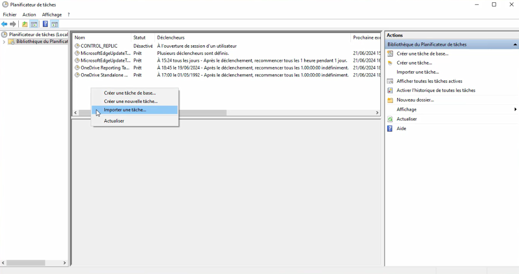Collapse the Bibliothèque du Planificateur de tâches section
The width and height of the screenshot is (519, 274).
(515, 45)
